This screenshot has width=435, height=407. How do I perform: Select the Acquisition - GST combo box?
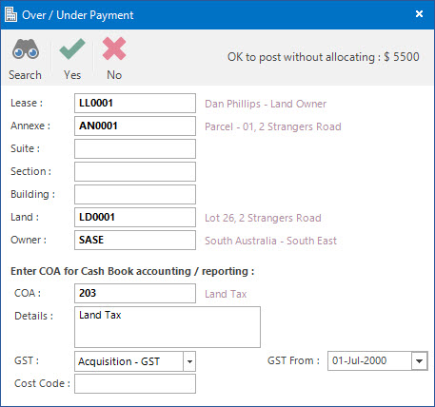(135, 361)
